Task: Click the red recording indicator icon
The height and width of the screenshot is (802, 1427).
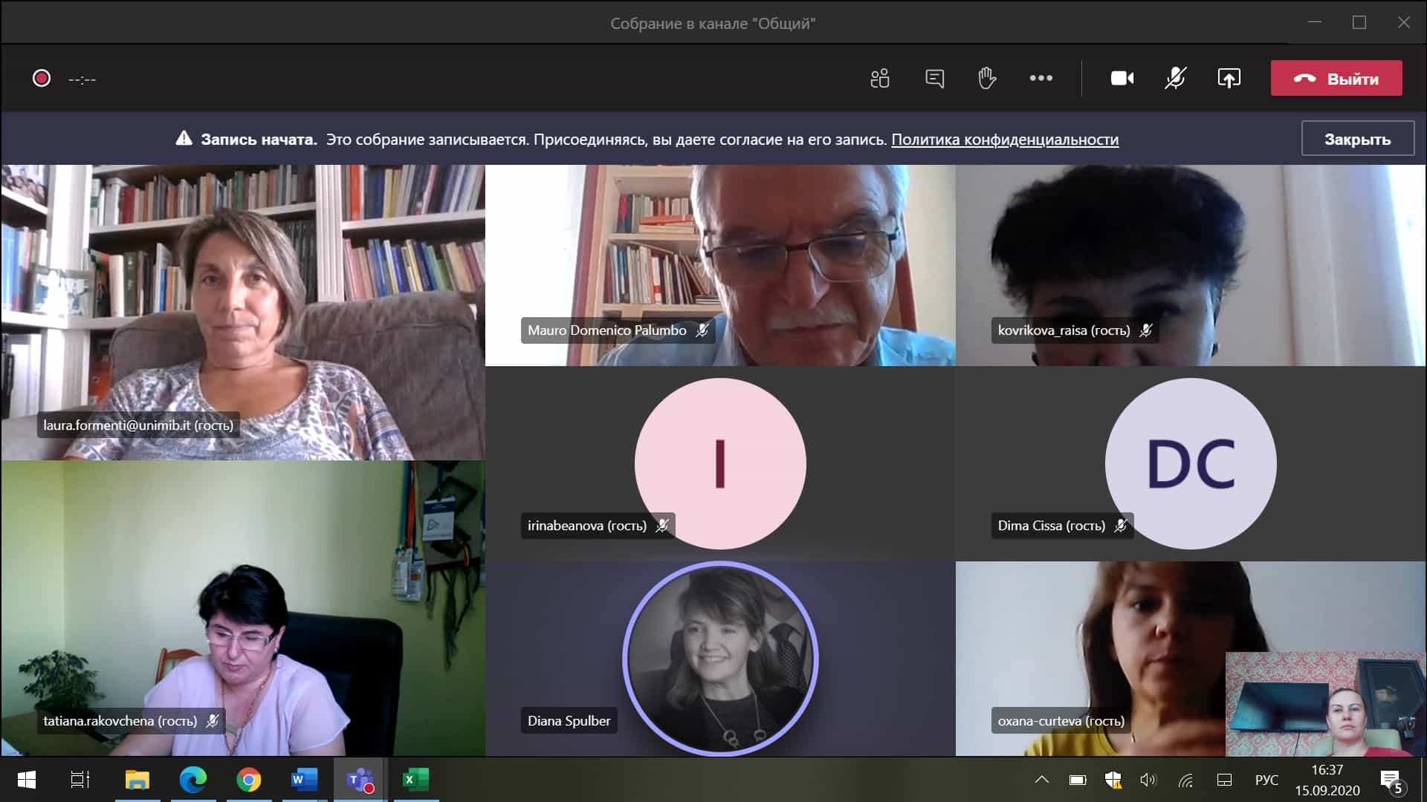Action: click(x=42, y=78)
